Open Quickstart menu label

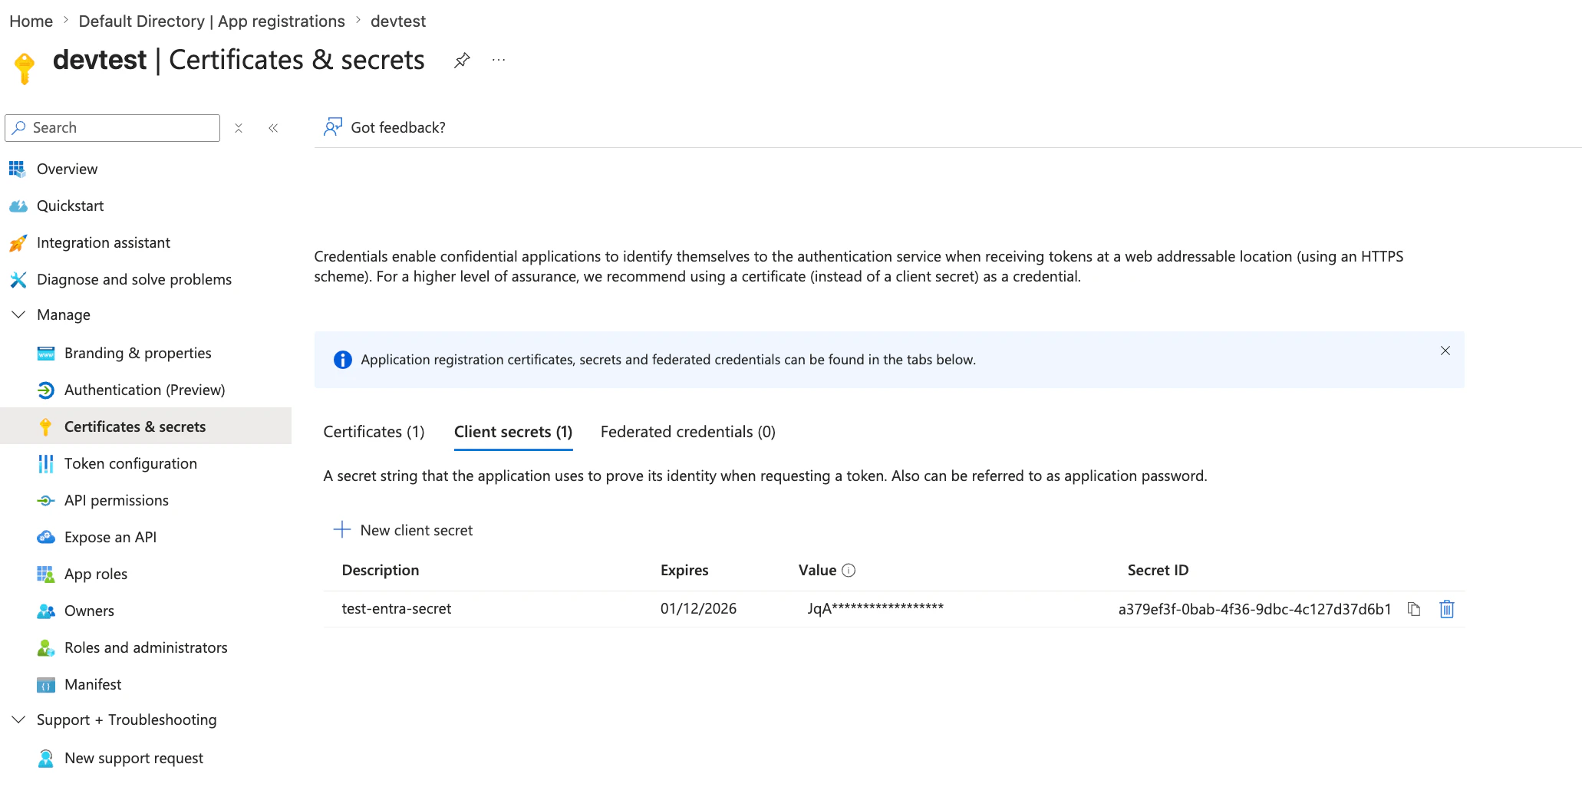[x=71, y=206]
